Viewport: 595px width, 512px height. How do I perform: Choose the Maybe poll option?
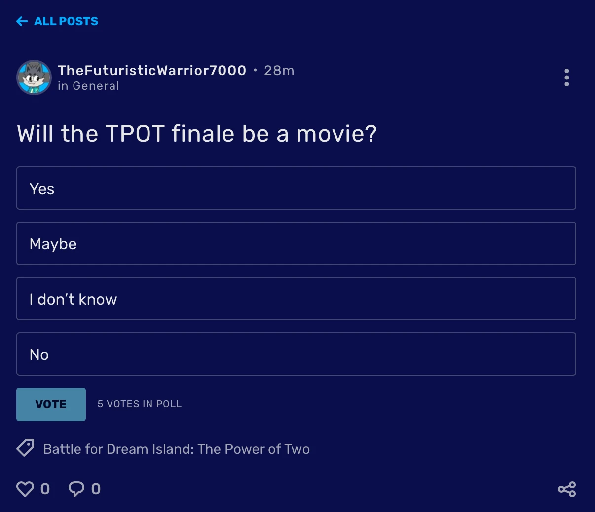(x=296, y=243)
